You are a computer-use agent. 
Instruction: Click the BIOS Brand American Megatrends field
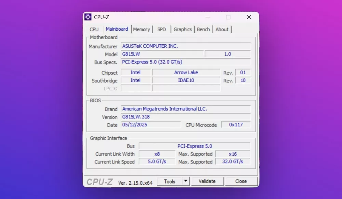[186, 109]
